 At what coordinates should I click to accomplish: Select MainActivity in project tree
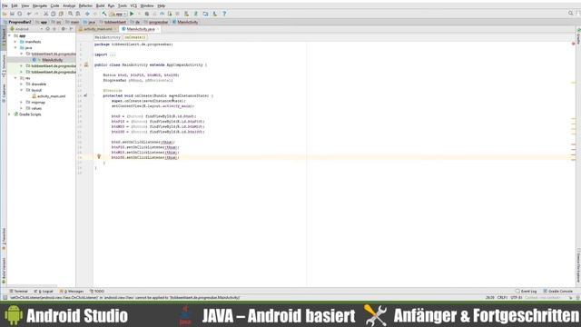(x=52, y=60)
